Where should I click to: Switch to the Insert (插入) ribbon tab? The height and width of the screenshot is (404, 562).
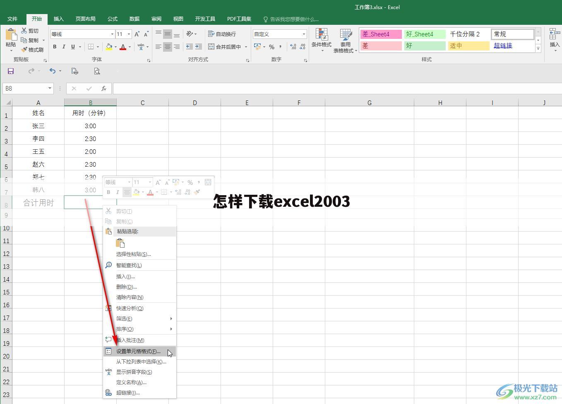point(59,19)
